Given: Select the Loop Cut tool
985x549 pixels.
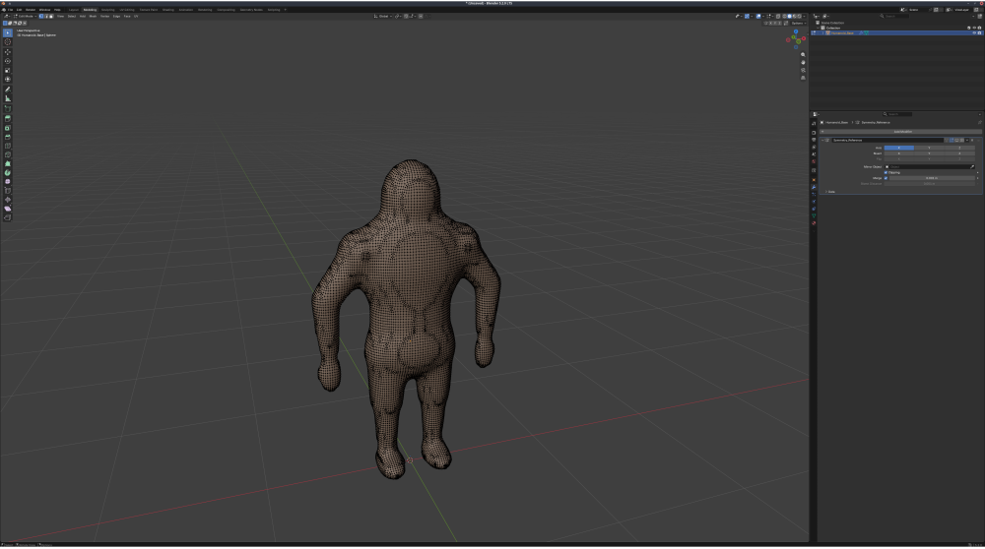Looking at the screenshot, I should [8, 146].
